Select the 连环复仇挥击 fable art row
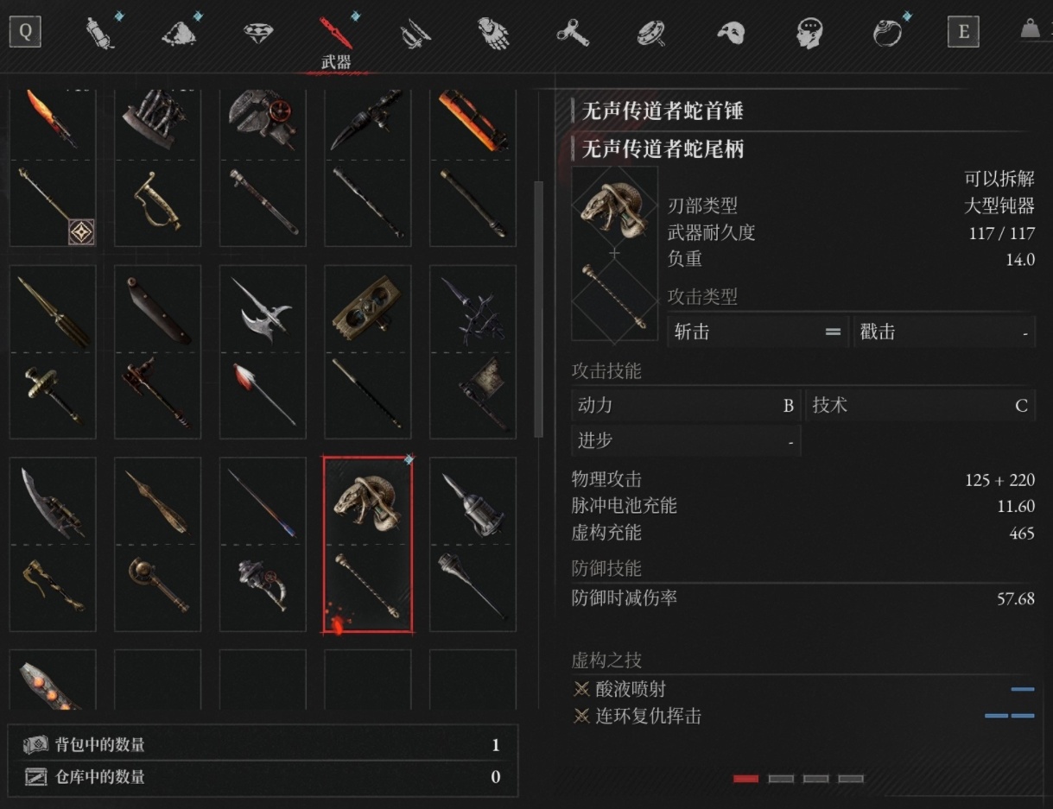This screenshot has width=1053, height=809. click(x=803, y=716)
